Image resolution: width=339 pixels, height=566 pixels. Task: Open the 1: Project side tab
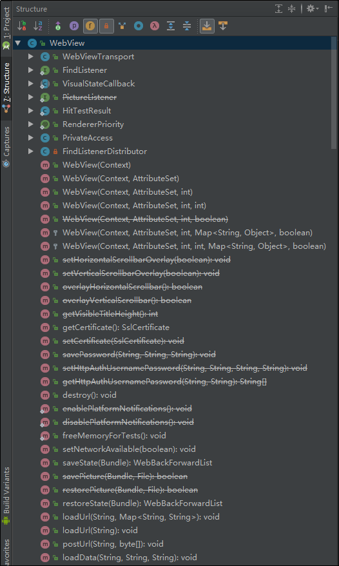(6, 27)
